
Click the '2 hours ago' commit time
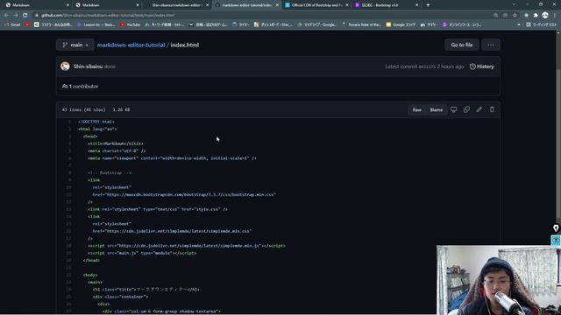[450, 66]
